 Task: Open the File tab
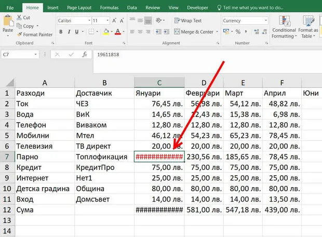click(10, 8)
